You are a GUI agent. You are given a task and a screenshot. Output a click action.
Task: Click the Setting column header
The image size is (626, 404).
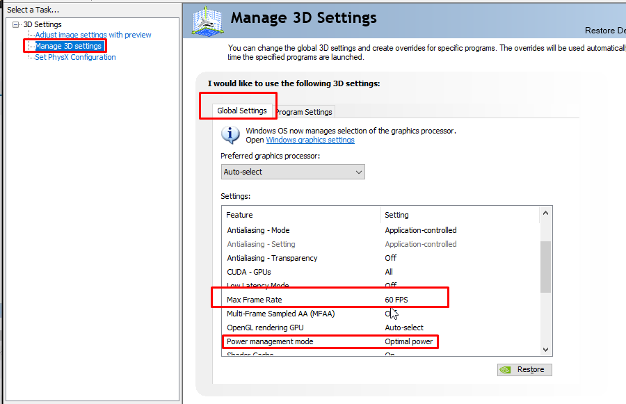click(460, 215)
